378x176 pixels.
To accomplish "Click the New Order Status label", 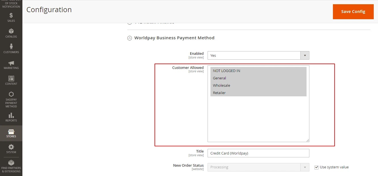I will [188, 165].
